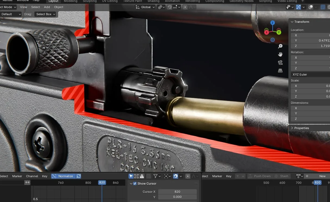Click the channel search swap arrows icon
Viewport: 330px width, 202px height.
(27, 182)
